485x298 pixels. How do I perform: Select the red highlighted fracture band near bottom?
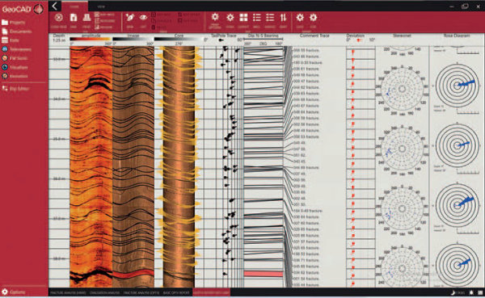(x=264, y=274)
